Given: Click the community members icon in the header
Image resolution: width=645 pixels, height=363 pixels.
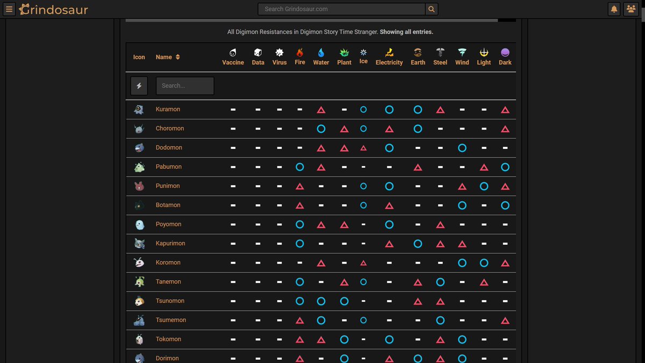Looking at the screenshot, I should pyautogui.click(x=632, y=9).
